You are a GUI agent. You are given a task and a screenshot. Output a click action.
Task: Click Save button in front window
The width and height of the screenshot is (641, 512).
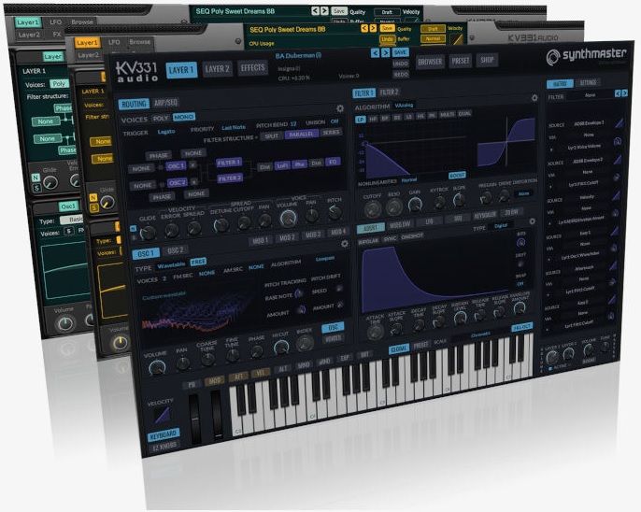(400, 52)
